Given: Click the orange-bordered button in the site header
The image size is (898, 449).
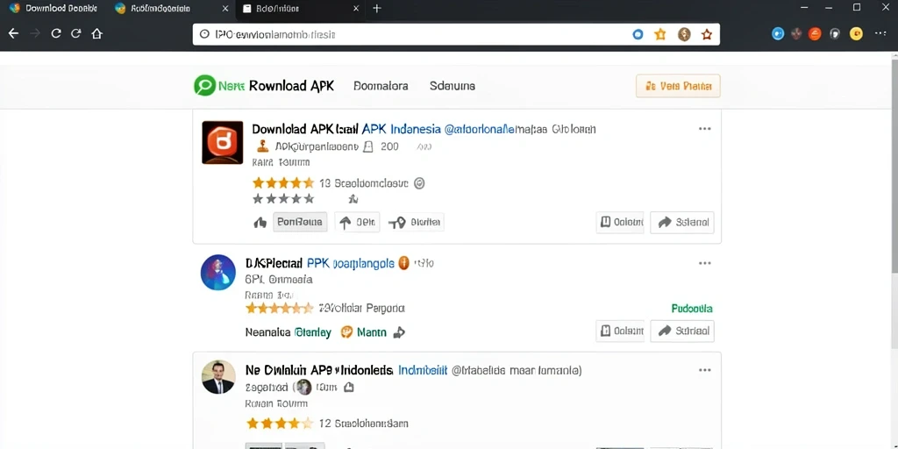Looking at the screenshot, I should (x=678, y=86).
